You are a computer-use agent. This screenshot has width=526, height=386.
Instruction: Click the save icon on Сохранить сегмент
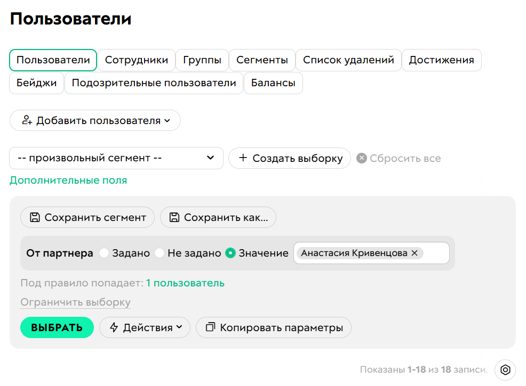(x=35, y=217)
